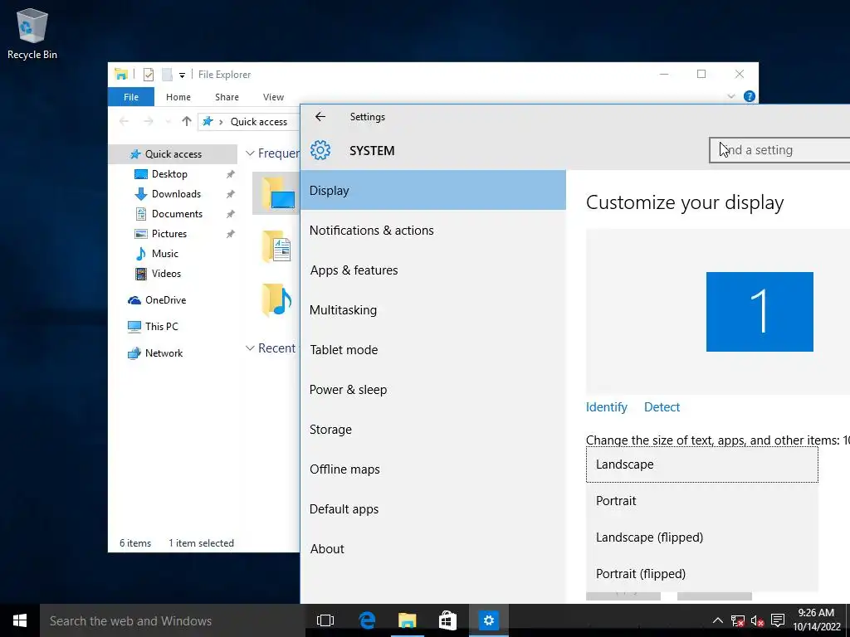Click Quick access in the address bar
The height and width of the screenshot is (637, 850).
259,122
